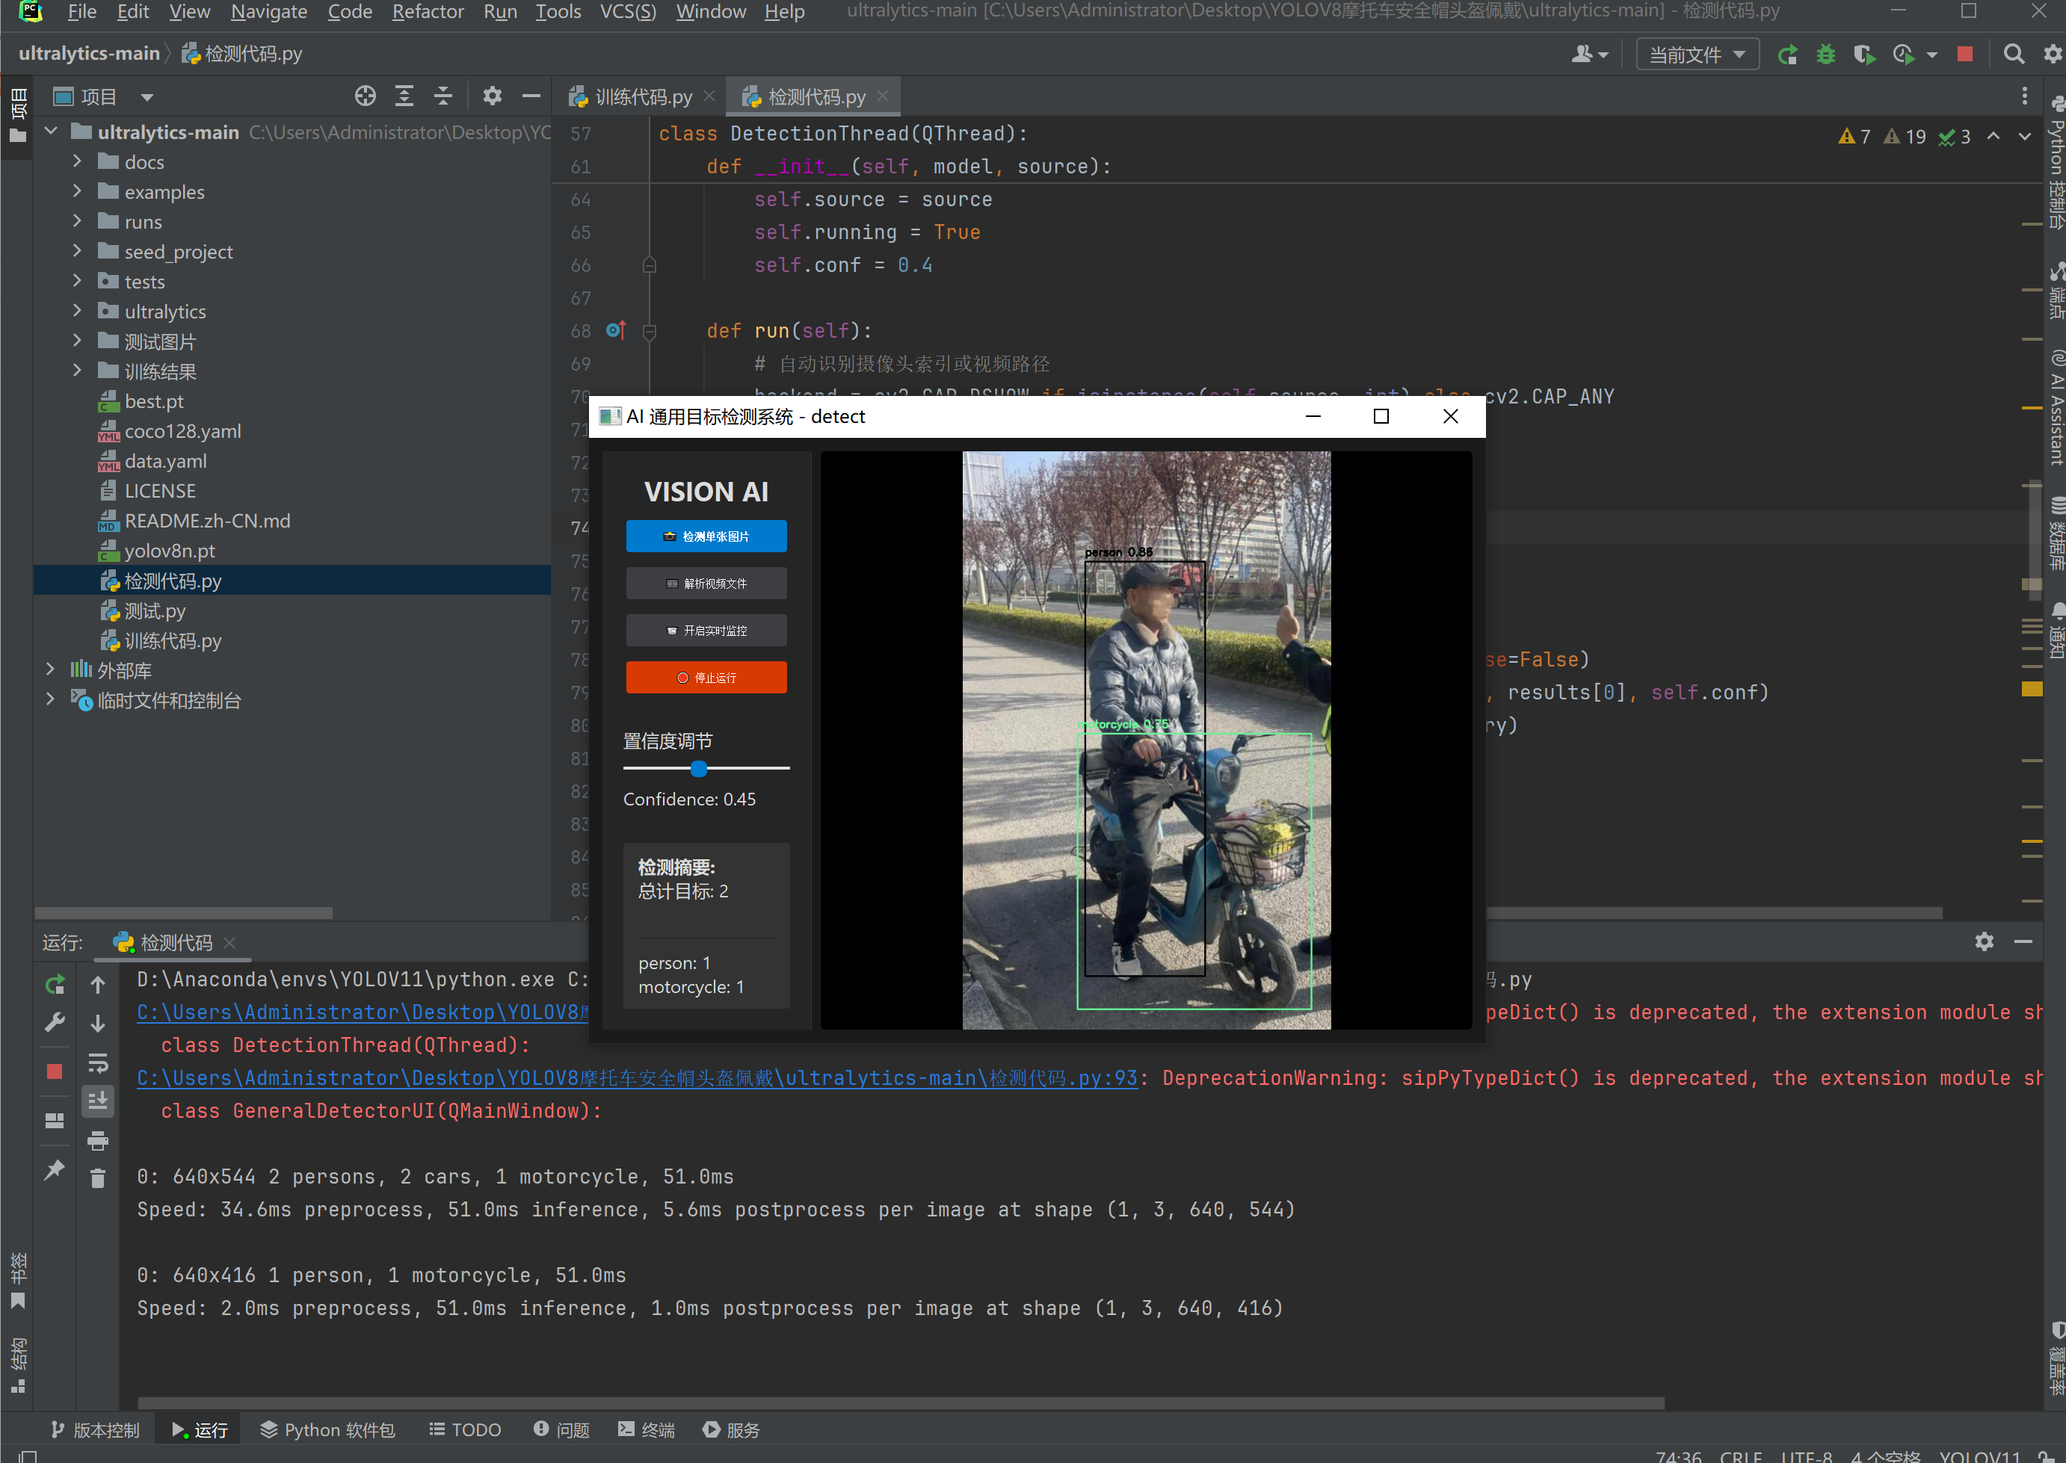Click the Collapse All icon in project panel

tap(443, 96)
